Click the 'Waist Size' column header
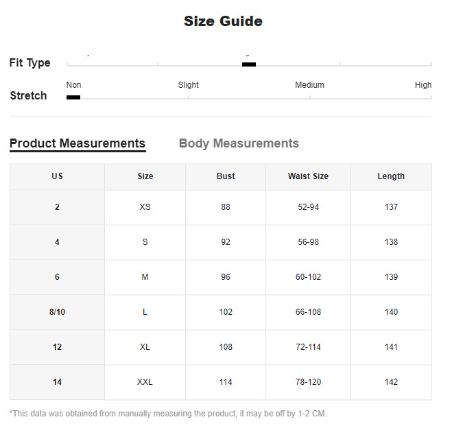 [308, 176]
